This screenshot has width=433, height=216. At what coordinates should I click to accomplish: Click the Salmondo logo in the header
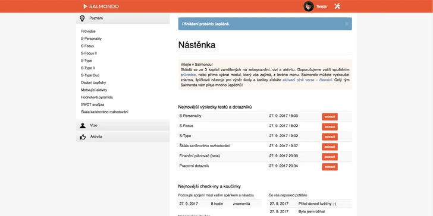point(101,7)
